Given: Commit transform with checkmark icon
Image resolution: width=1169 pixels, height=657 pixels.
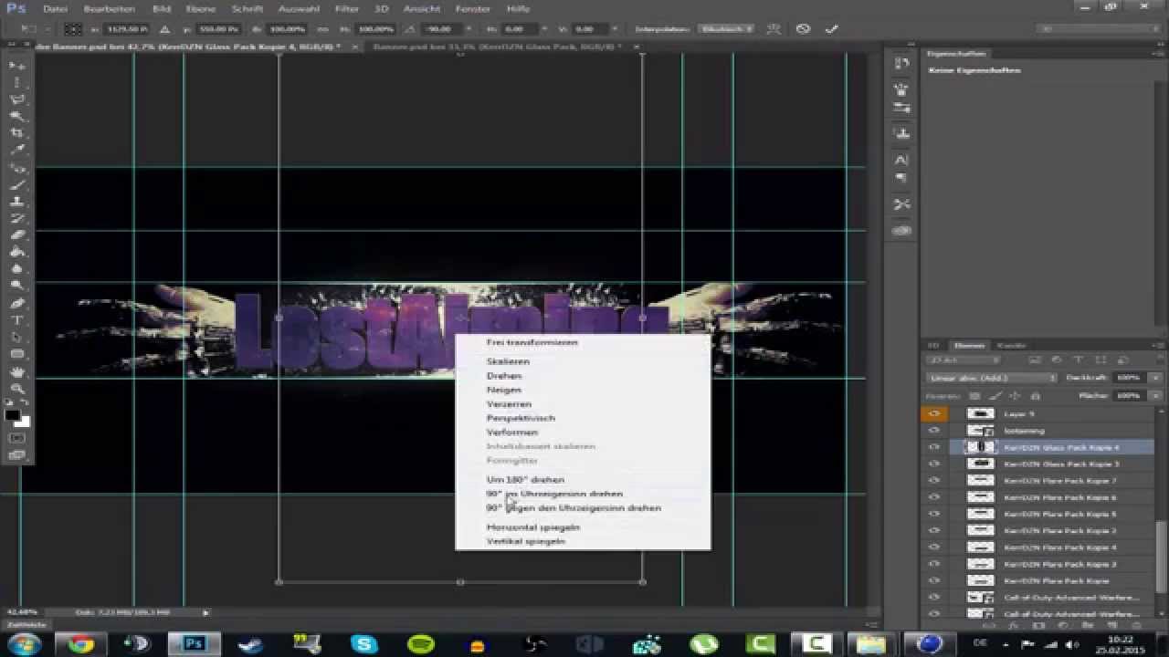Looking at the screenshot, I should click(x=831, y=28).
